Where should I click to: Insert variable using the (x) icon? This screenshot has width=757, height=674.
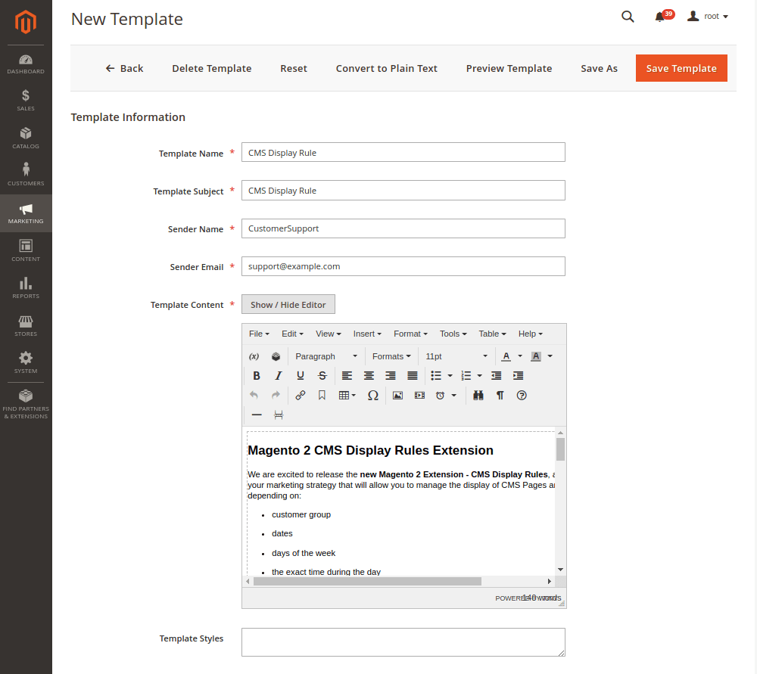[x=254, y=356]
